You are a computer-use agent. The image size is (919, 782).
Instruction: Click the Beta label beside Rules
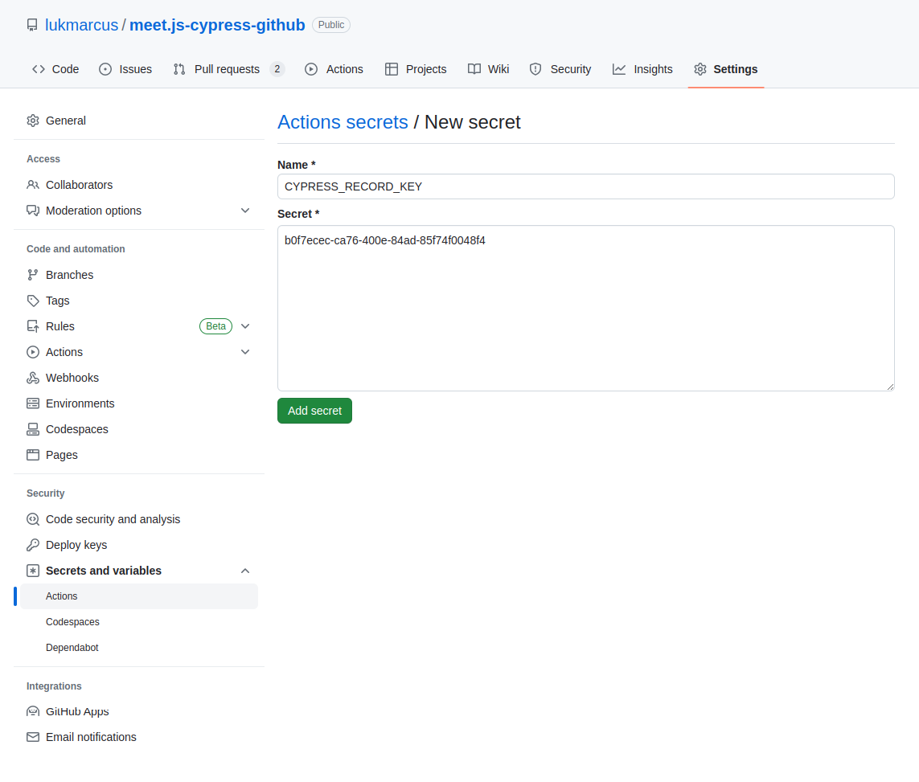tap(215, 327)
